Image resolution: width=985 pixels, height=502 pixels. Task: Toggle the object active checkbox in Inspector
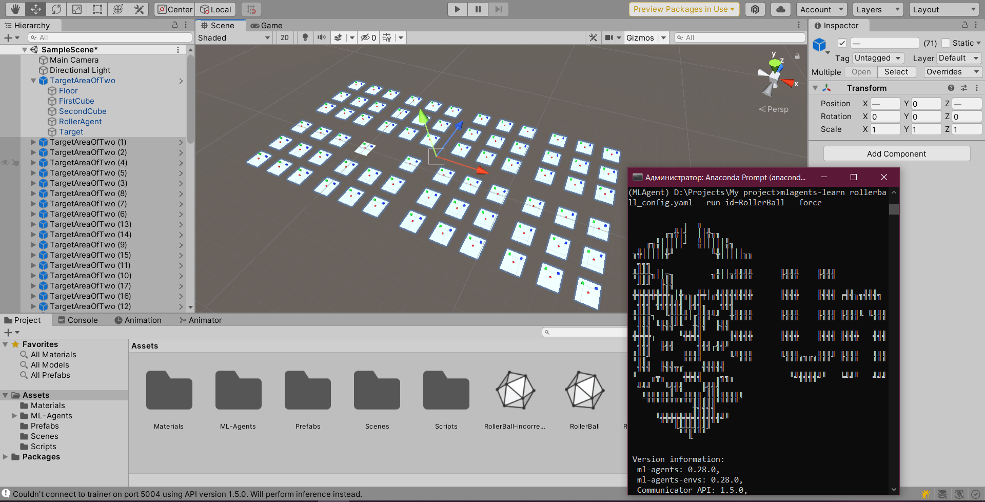842,43
